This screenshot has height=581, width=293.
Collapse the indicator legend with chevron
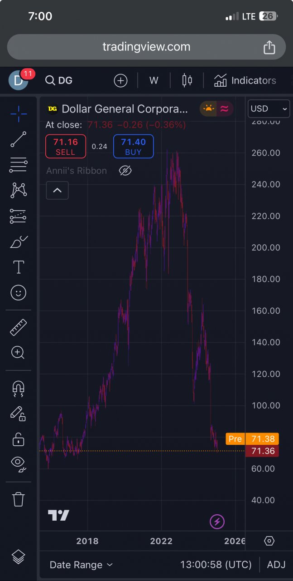pyautogui.click(x=57, y=190)
